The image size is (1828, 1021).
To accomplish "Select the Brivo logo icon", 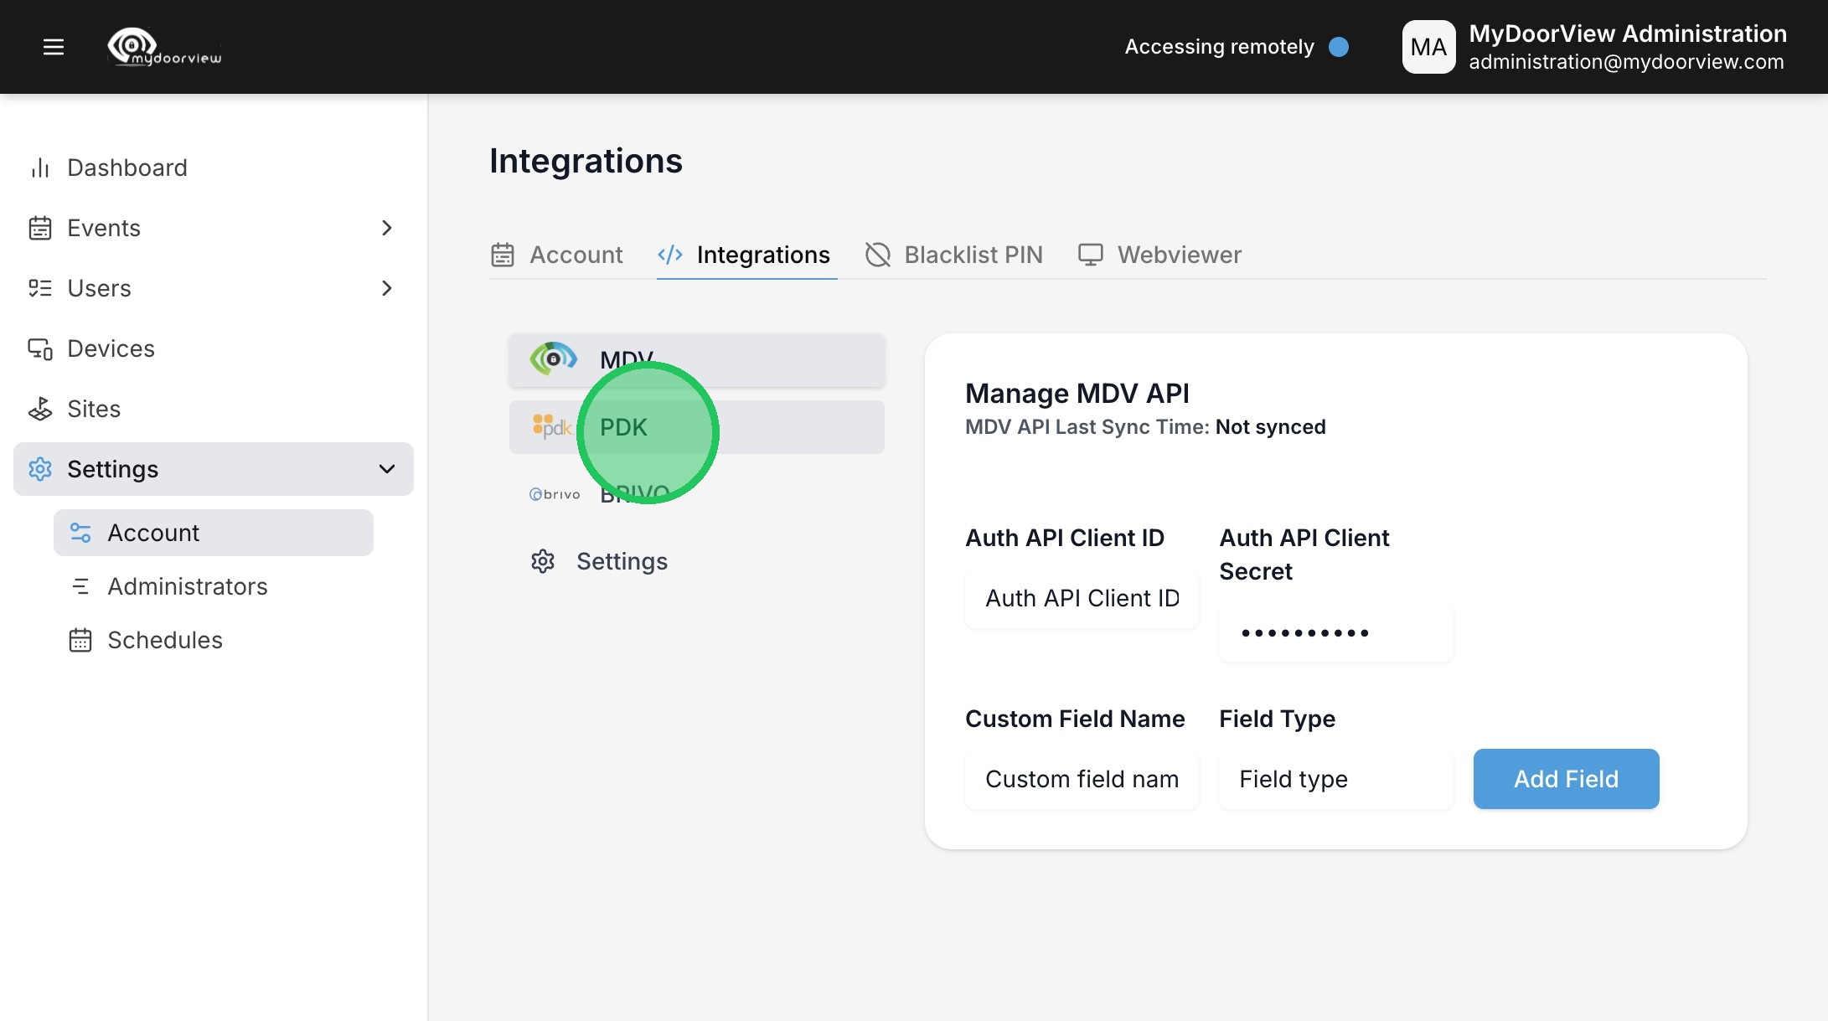I will (x=555, y=494).
